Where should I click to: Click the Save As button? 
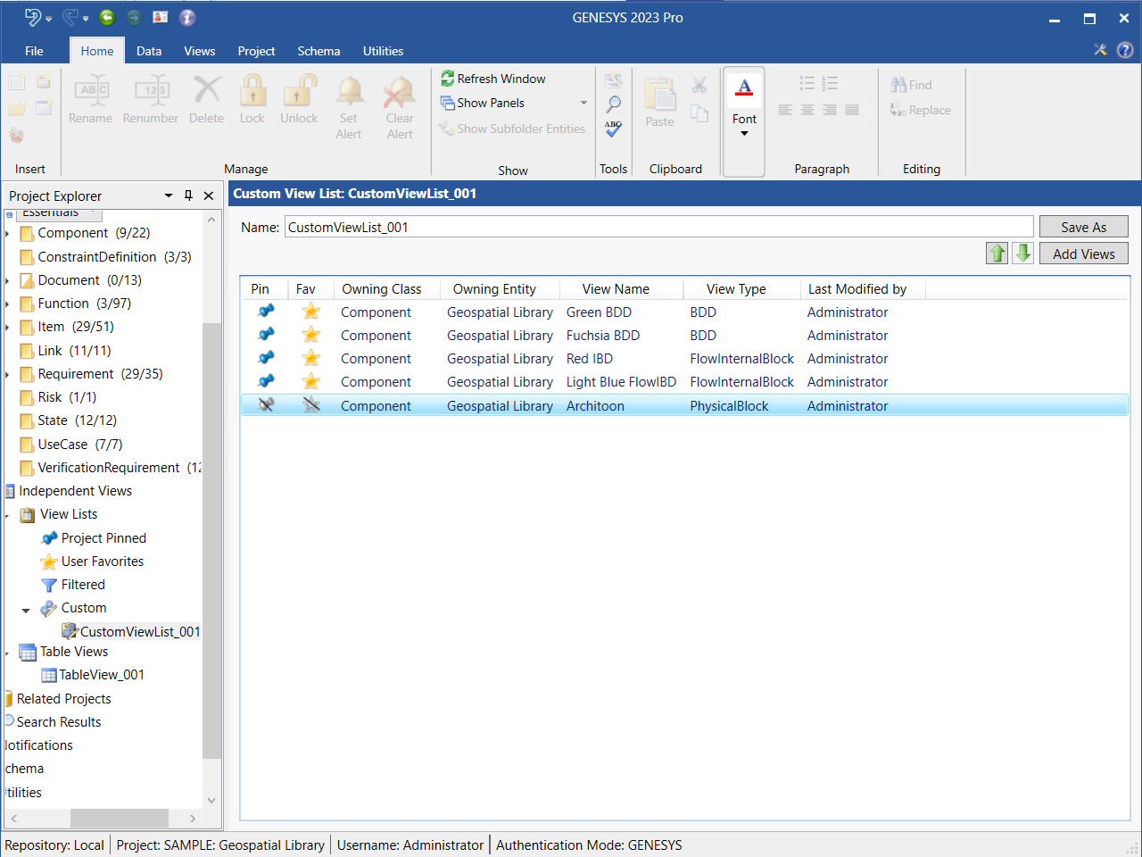(1083, 227)
